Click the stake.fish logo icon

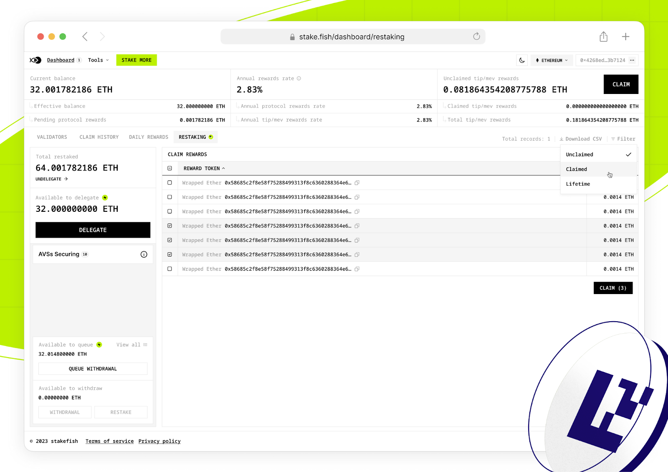pyautogui.click(x=35, y=60)
